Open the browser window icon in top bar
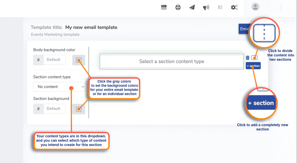The width and height of the screenshot is (297, 163). click(x=164, y=8)
